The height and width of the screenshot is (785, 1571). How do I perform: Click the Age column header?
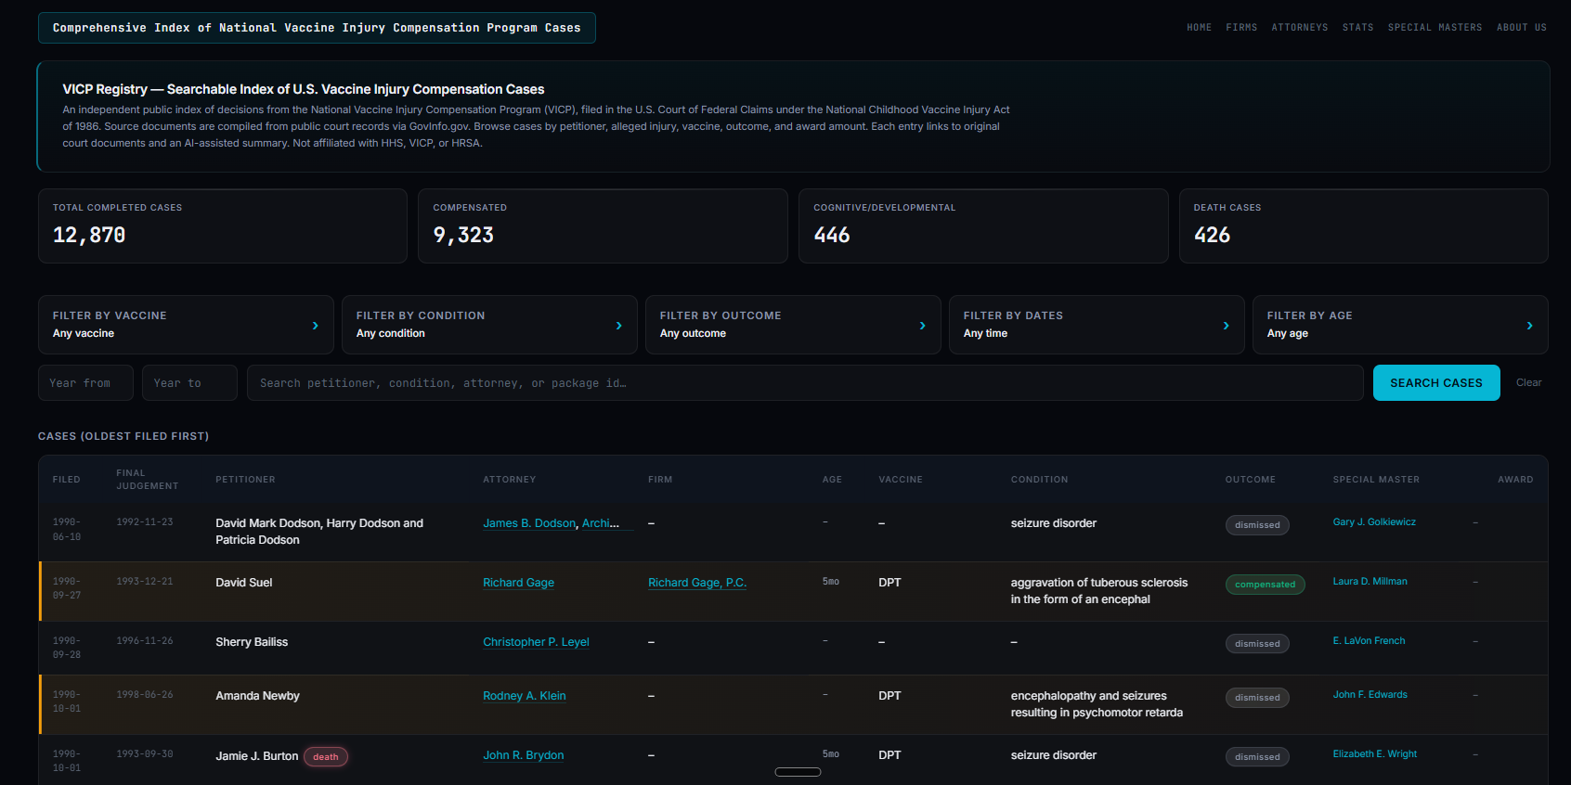point(832,480)
